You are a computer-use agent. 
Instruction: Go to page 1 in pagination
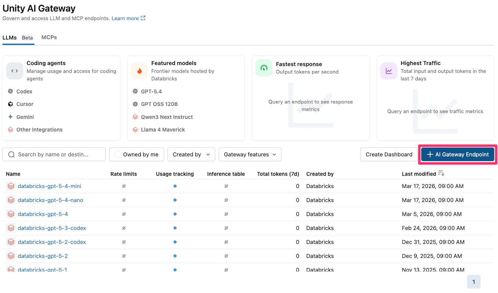(473, 282)
